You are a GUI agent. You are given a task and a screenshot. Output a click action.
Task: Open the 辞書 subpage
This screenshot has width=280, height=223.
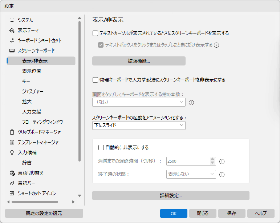(x=27, y=163)
